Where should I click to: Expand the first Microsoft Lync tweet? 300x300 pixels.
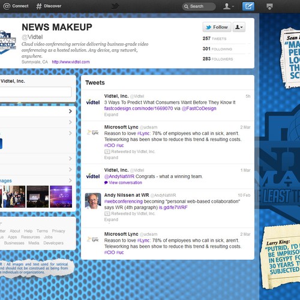(111, 158)
